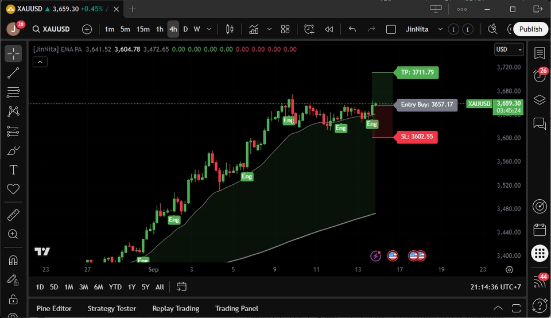This screenshot has width=551, height=318.
Task: Open the Indicators menu in top toolbar
Action: (x=254, y=29)
